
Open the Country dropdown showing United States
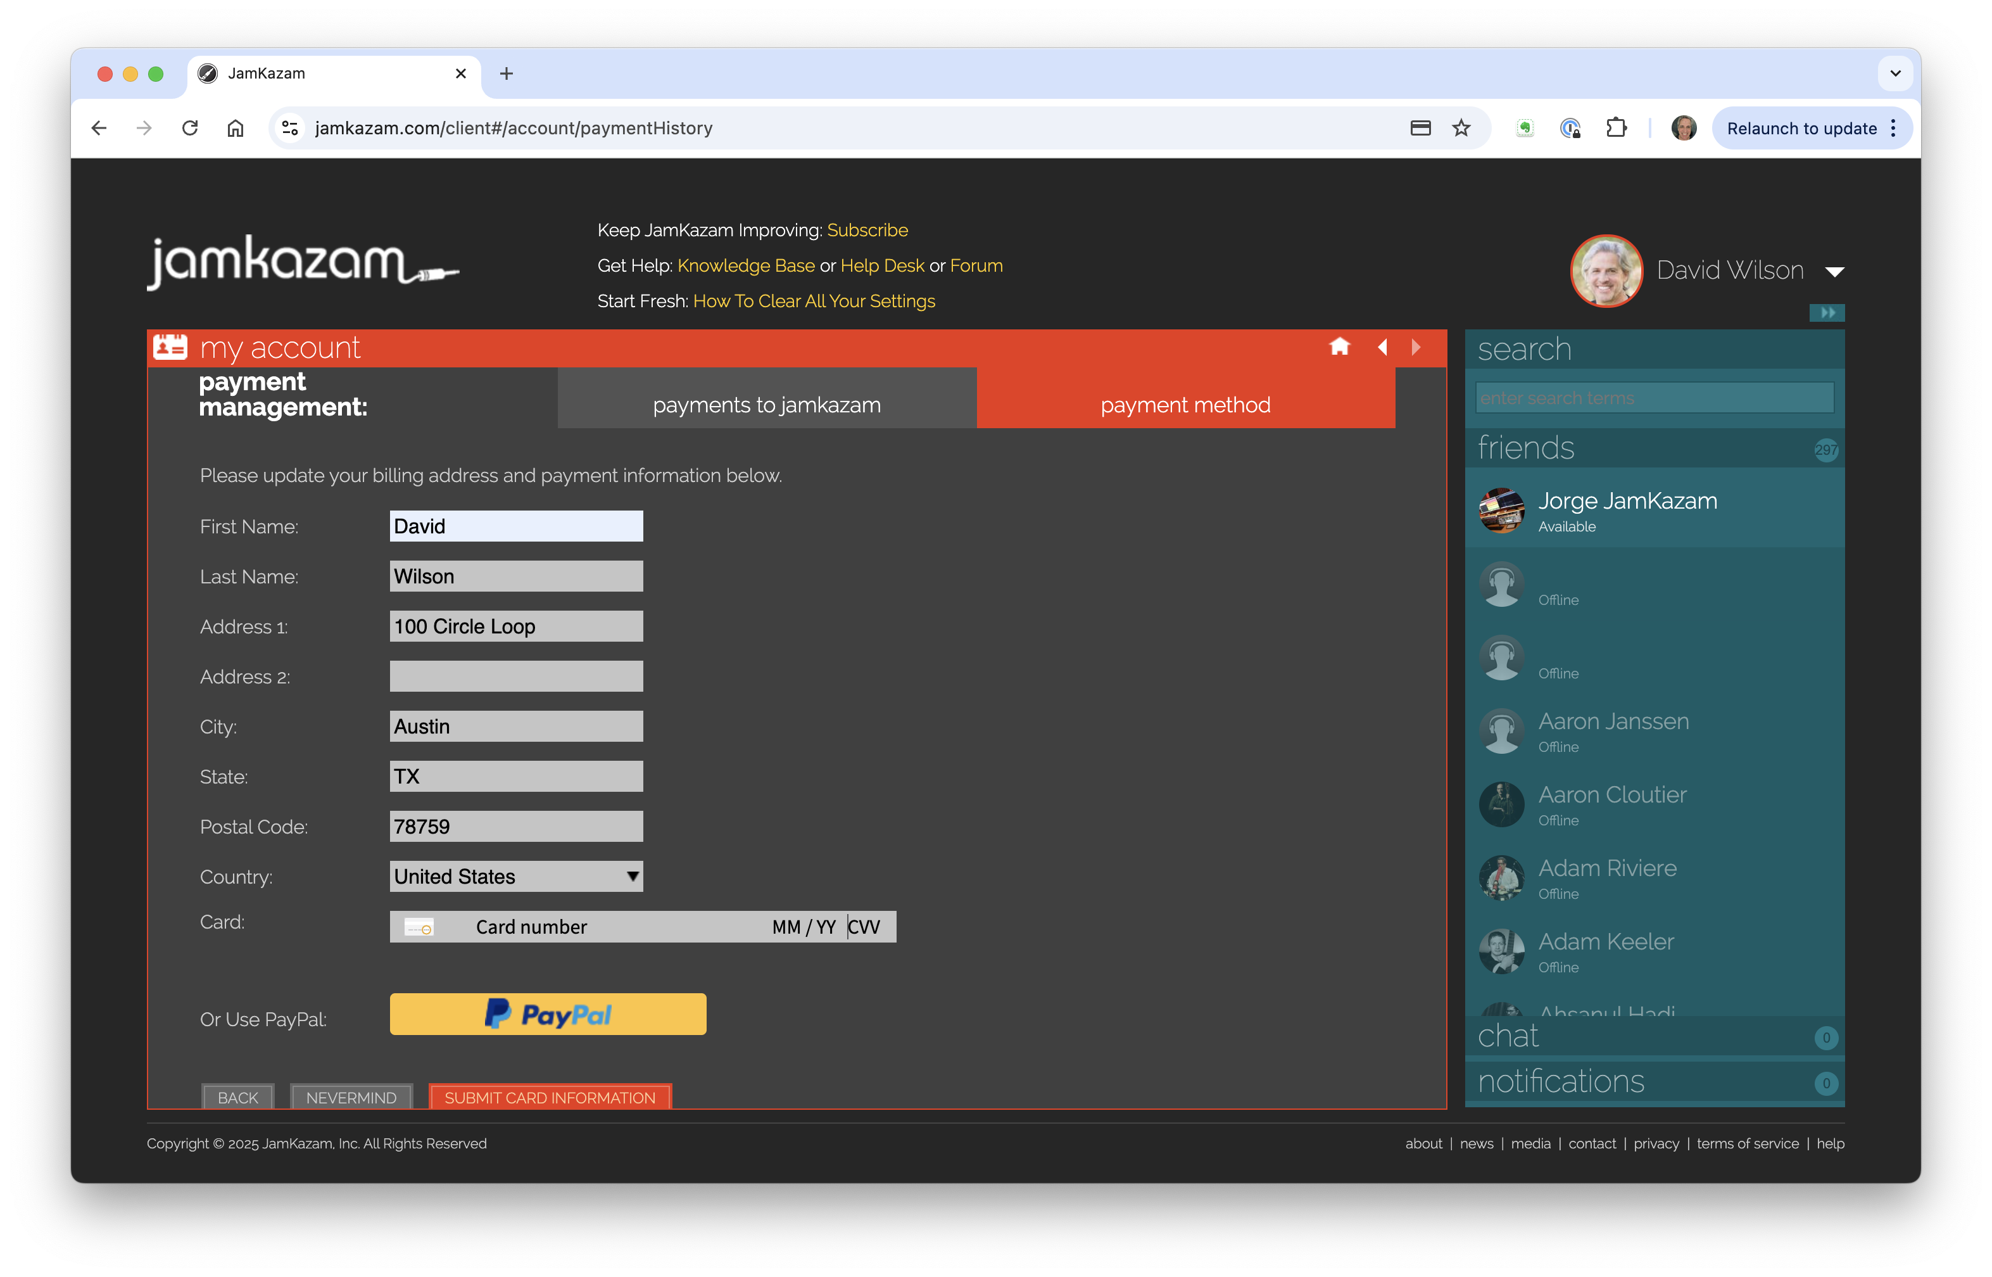[515, 877]
